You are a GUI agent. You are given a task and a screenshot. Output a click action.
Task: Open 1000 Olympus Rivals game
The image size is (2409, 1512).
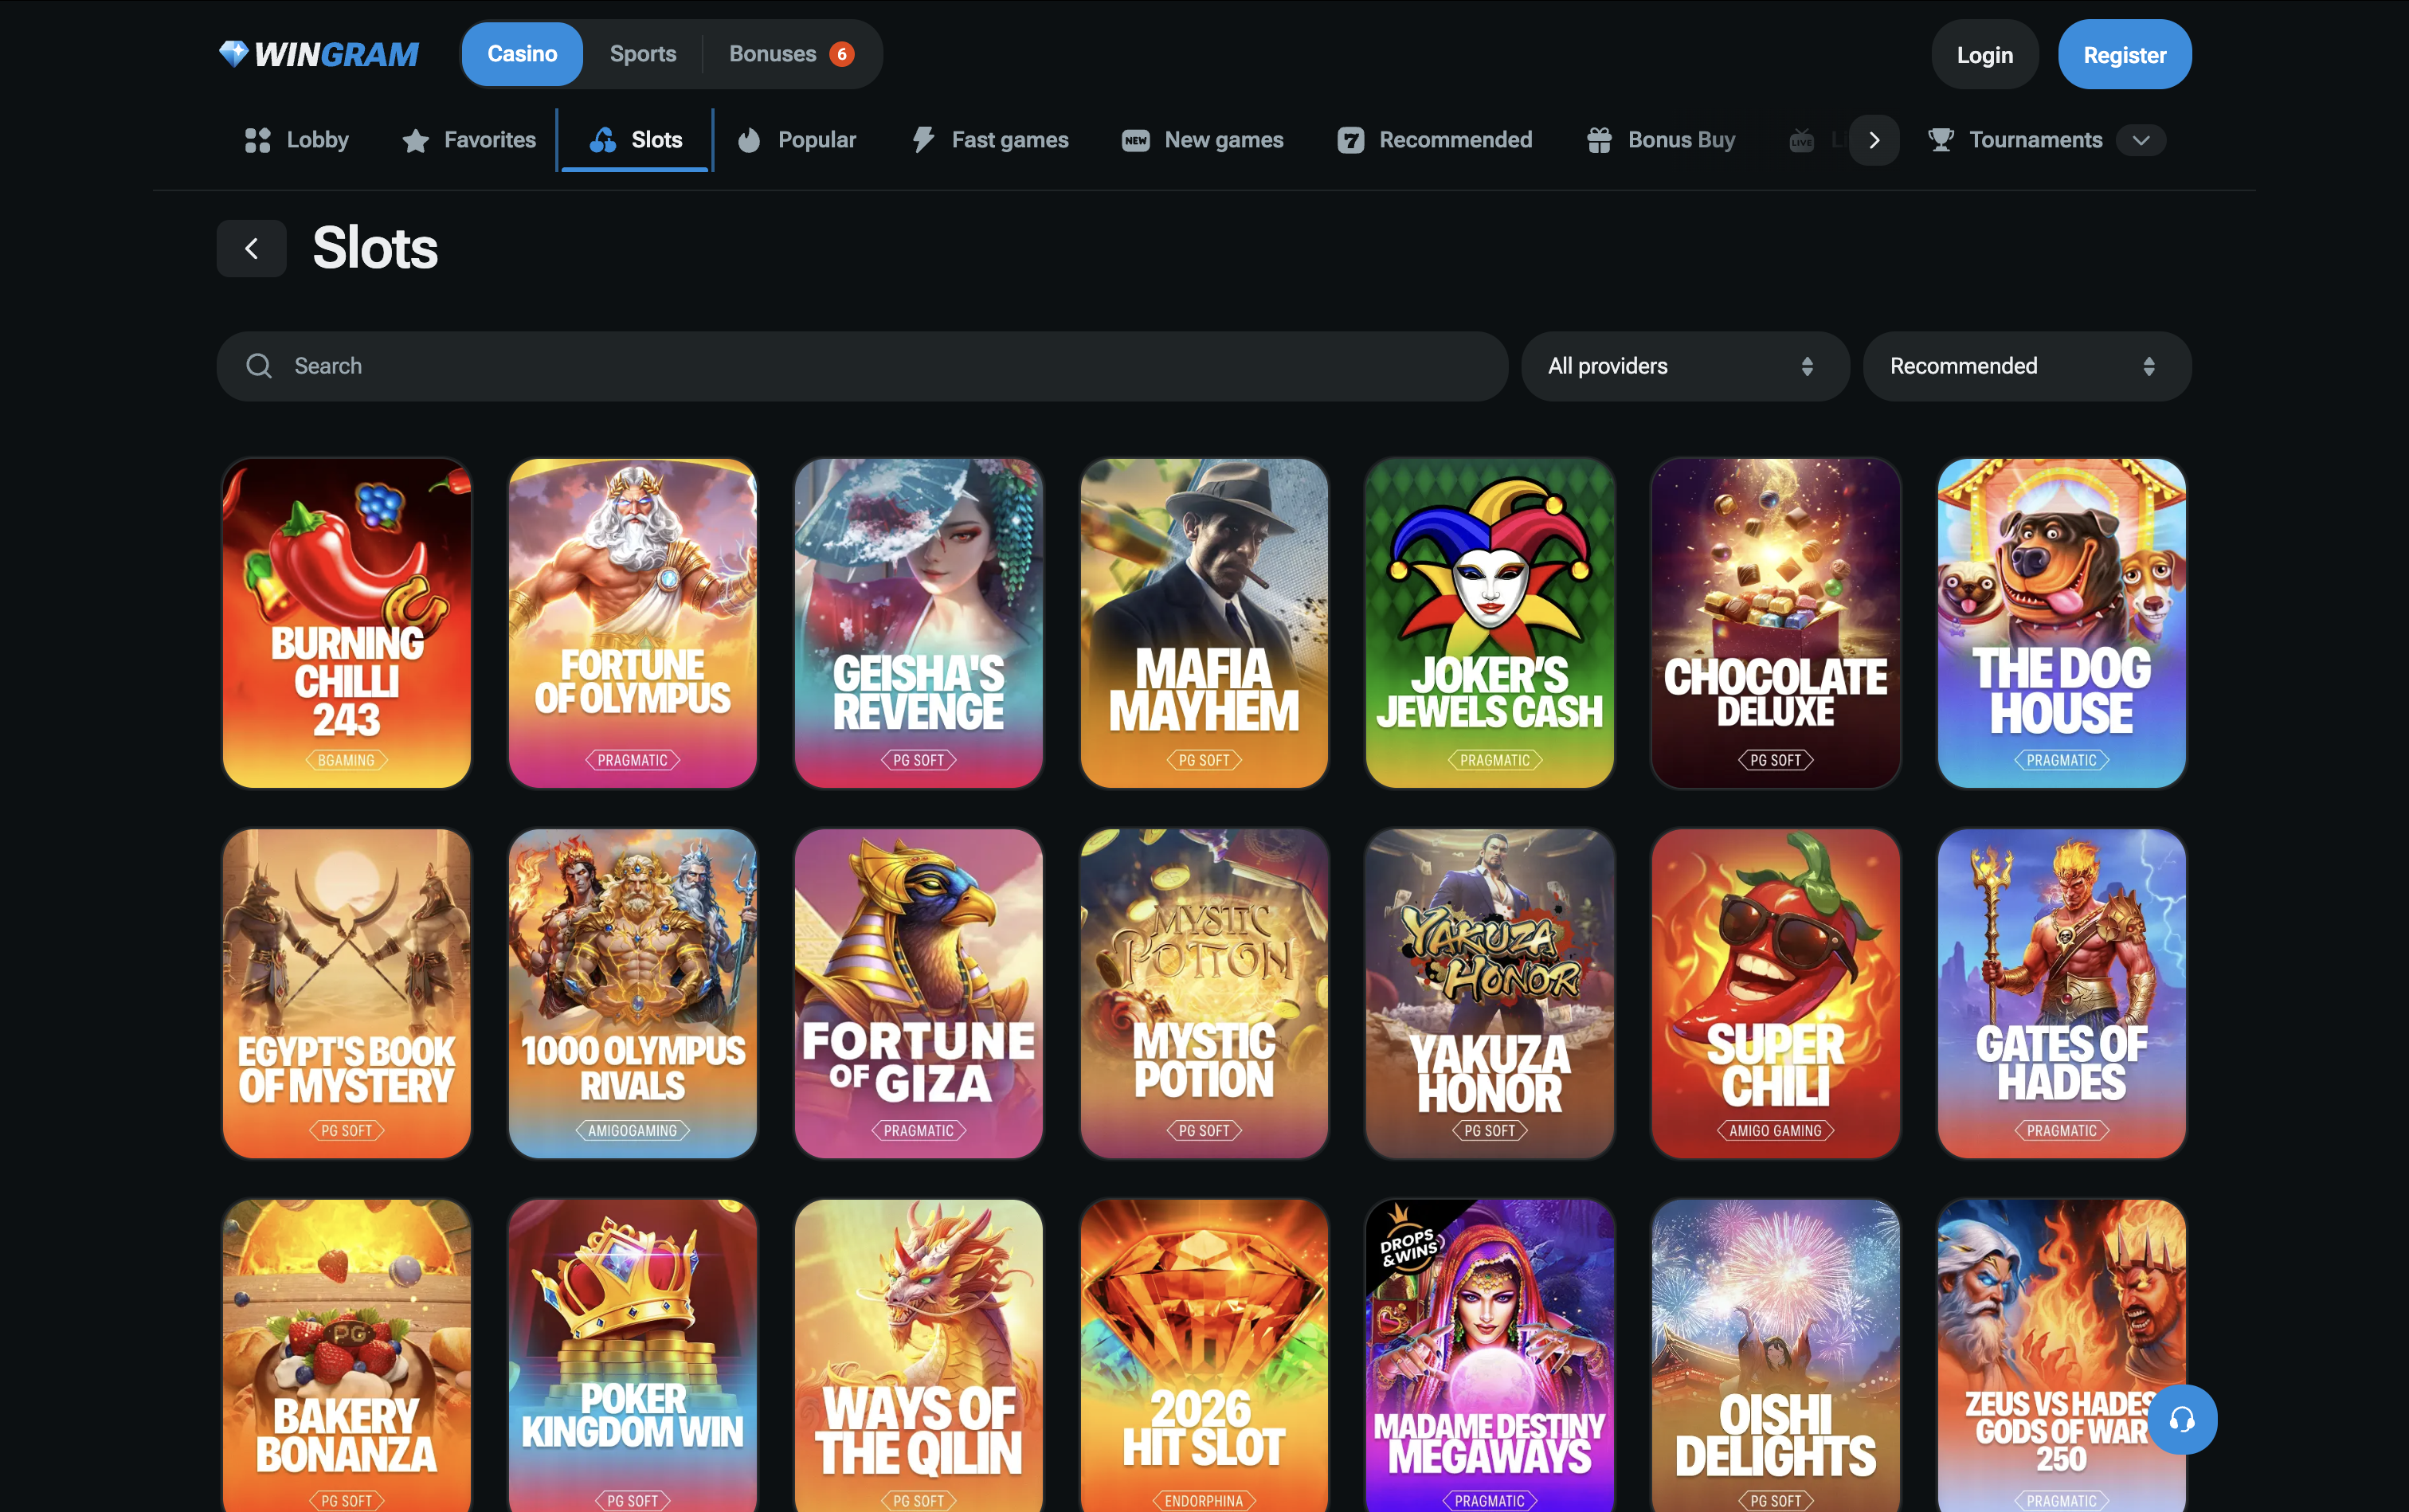pos(632,993)
